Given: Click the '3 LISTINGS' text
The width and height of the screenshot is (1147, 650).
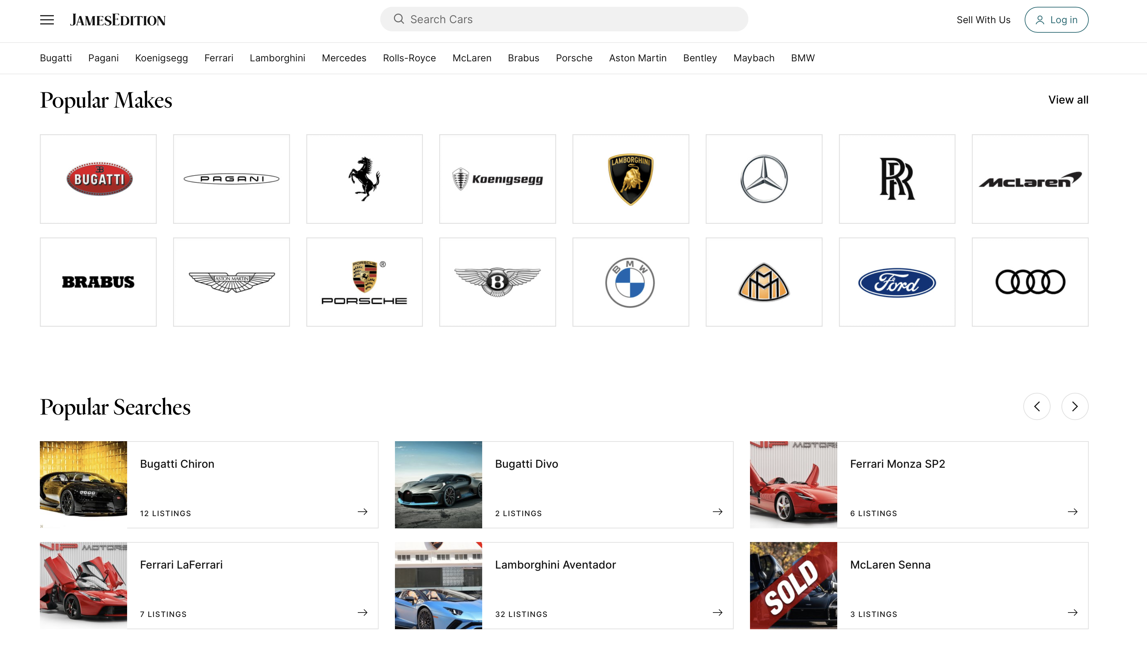Looking at the screenshot, I should point(874,614).
